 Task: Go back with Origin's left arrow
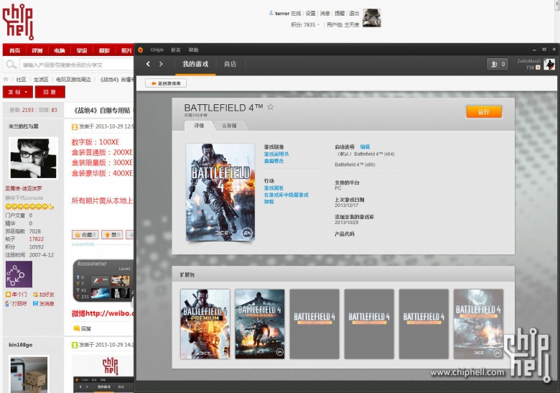tap(148, 64)
